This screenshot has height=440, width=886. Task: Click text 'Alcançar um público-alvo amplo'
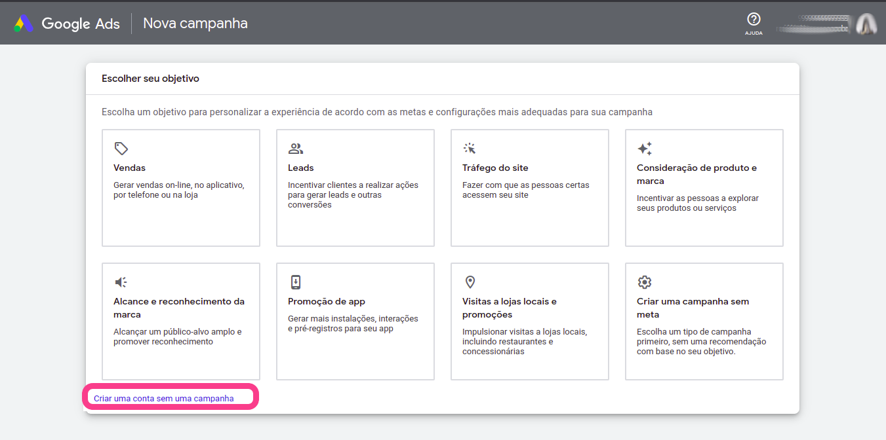tap(178, 337)
